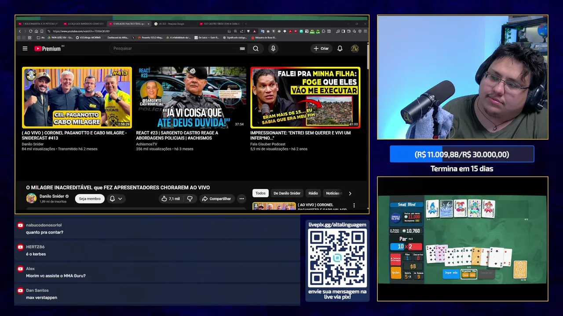Reload the page with the browser refresh icon
Image resolution: width=563 pixels, height=316 pixels.
pyautogui.click(x=30, y=31)
